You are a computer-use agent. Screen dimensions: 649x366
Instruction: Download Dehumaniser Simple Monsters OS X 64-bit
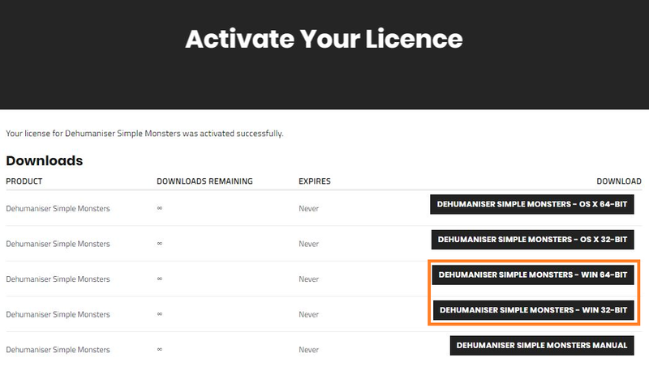pyautogui.click(x=532, y=204)
